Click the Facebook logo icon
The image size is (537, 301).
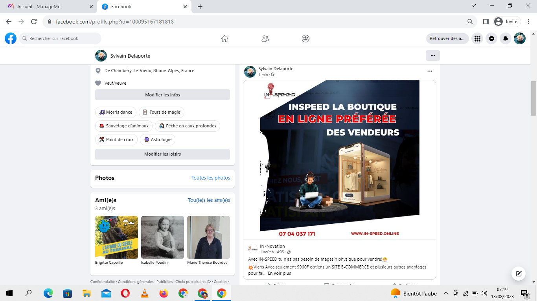11,38
